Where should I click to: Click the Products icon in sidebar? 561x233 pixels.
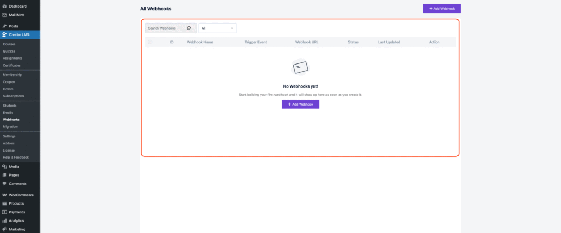4,203
